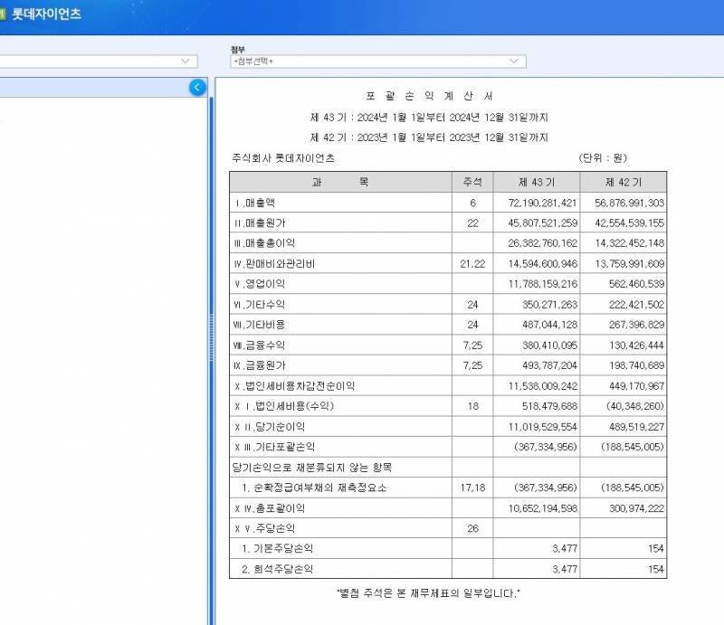The width and height of the screenshot is (724, 625).
Task: Click the value 380,410,095
Action: click(x=549, y=346)
